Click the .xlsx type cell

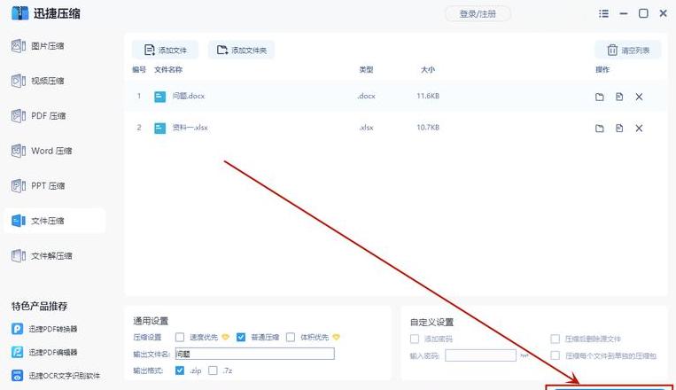coord(366,128)
